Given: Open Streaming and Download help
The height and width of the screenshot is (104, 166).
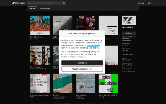Looking at the screenshot, I should click(x=127, y=64).
